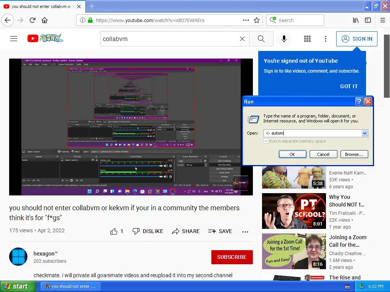
Task: Click the 6:02 PM taskbar clock
Action: 376,286
